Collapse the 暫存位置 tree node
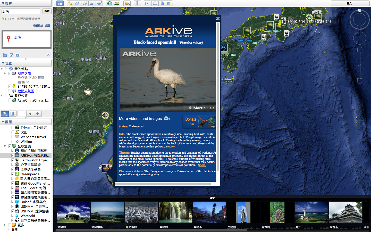Viewport: 371px width, 232px height. pos(2,96)
